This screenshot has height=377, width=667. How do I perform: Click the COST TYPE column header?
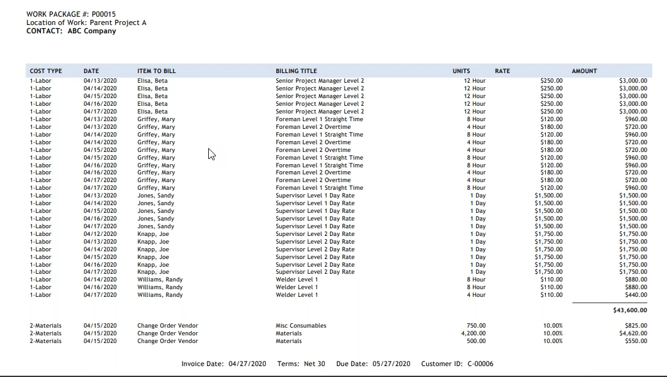click(x=45, y=71)
